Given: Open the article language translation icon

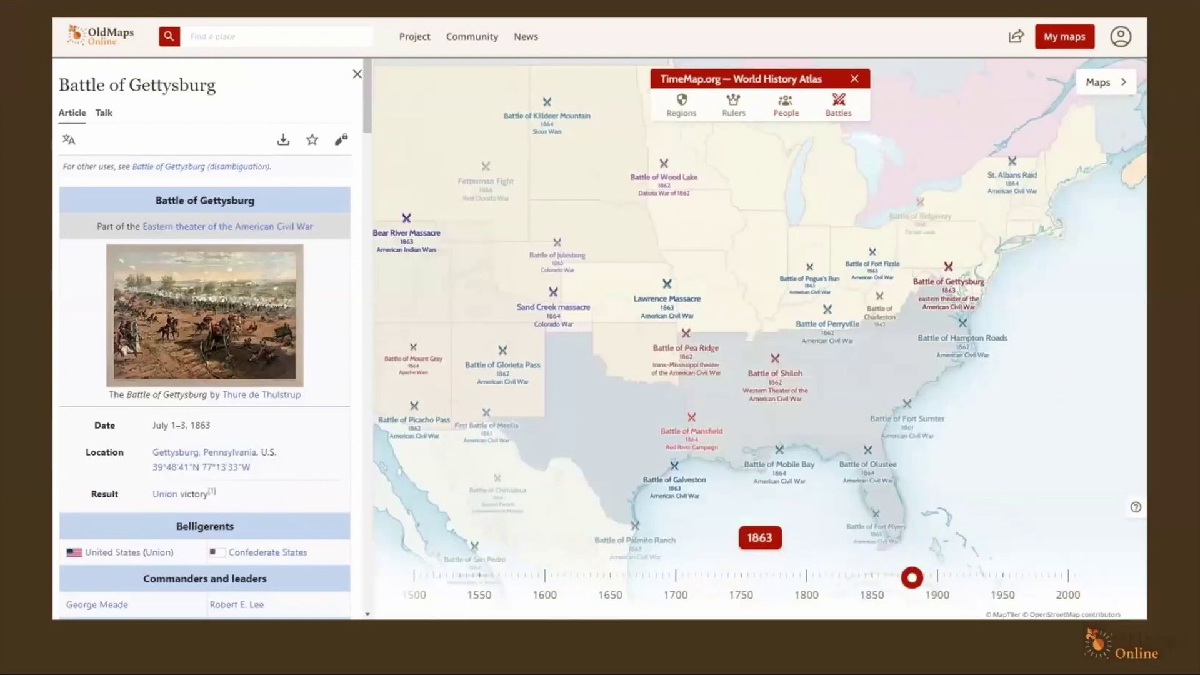Looking at the screenshot, I should pyautogui.click(x=69, y=140).
